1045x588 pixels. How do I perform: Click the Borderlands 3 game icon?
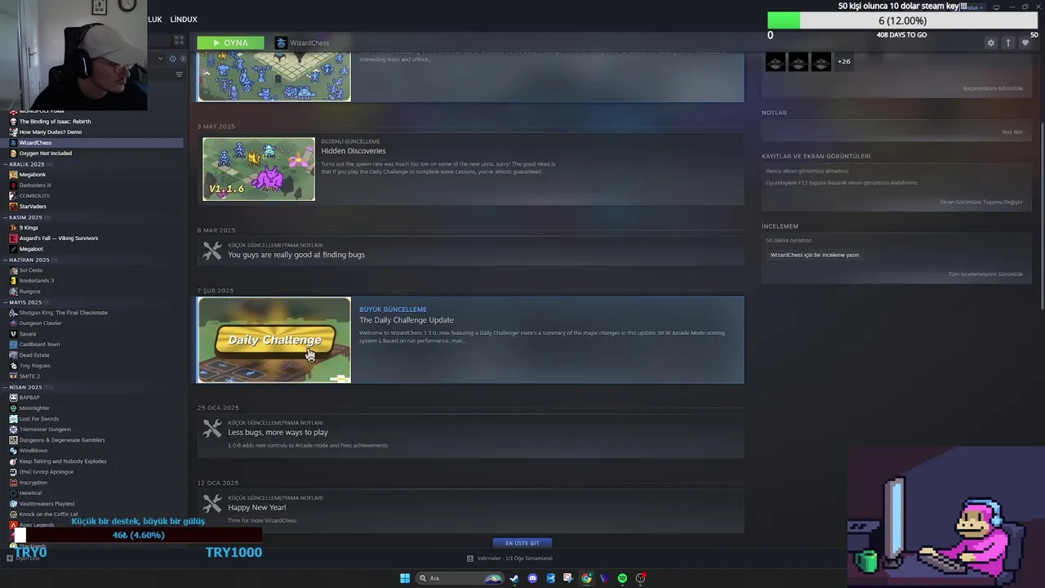click(x=13, y=281)
